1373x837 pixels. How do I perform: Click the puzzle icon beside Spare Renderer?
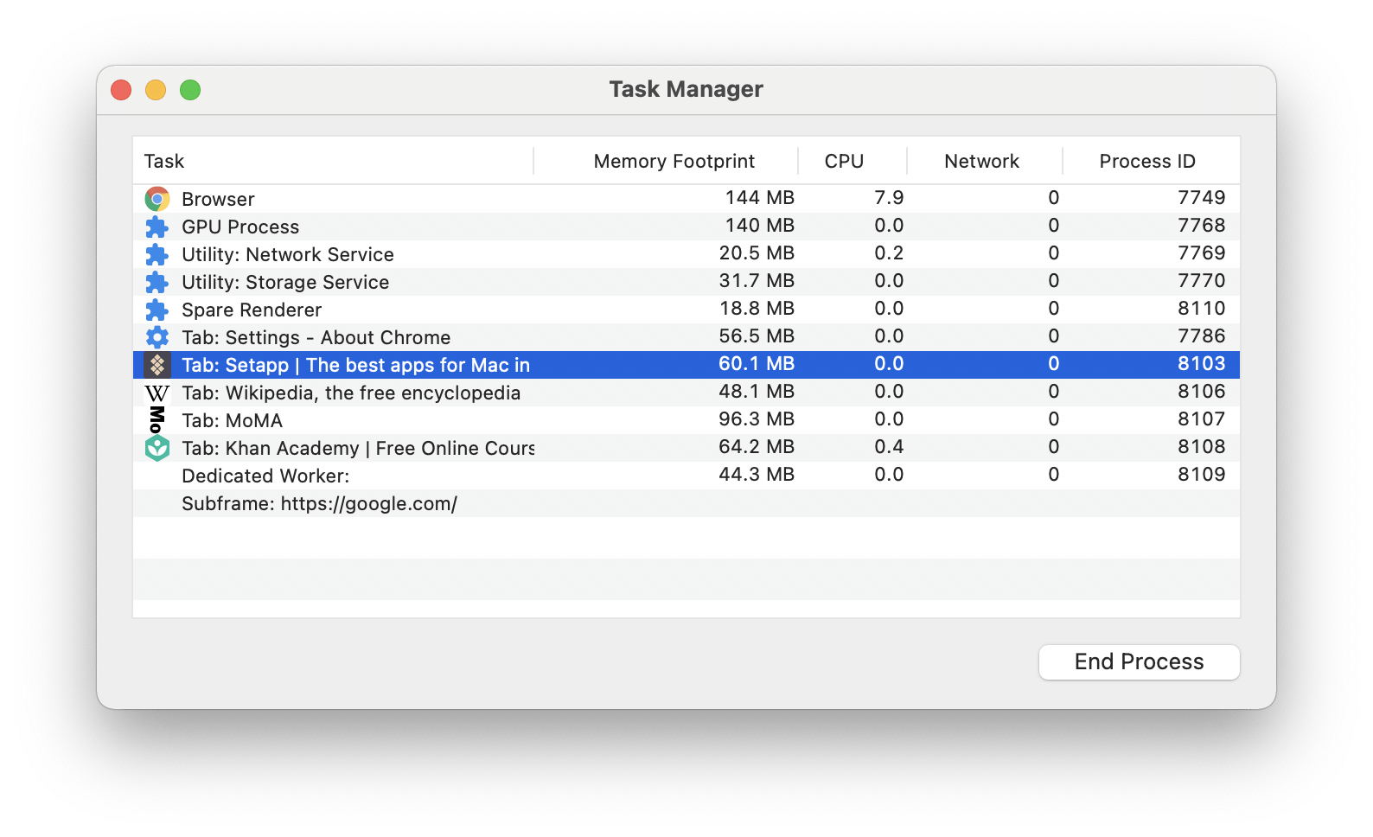click(157, 310)
